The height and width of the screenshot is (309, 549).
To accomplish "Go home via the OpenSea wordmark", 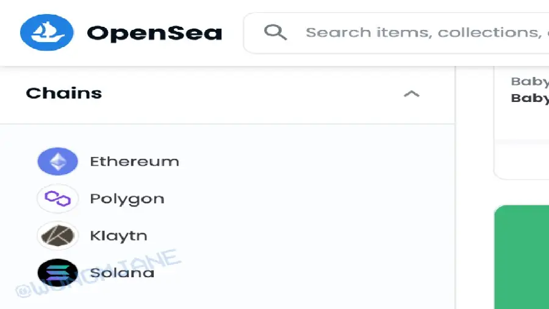I will (x=154, y=32).
